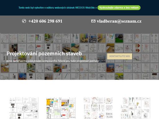Open the WEDOS WebSite editor link text
Viewport: 159px width, 119px height.
tap(57, 8)
